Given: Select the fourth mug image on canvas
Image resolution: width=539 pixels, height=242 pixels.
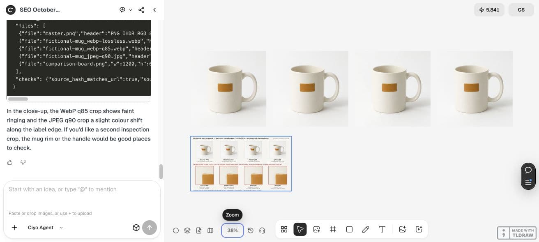Looking at the screenshot, I should click(475, 89).
